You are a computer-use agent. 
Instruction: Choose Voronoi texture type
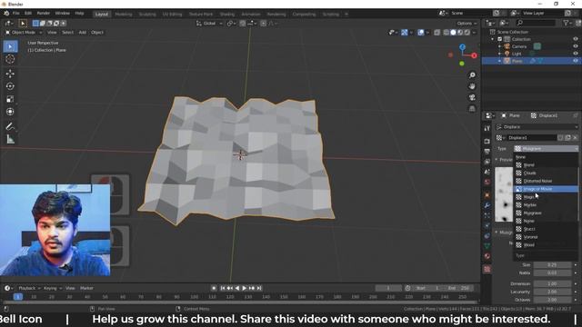click(546, 237)
